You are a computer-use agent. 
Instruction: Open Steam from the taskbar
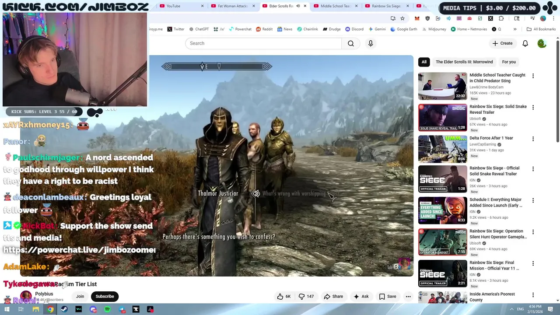pos(64,309)
